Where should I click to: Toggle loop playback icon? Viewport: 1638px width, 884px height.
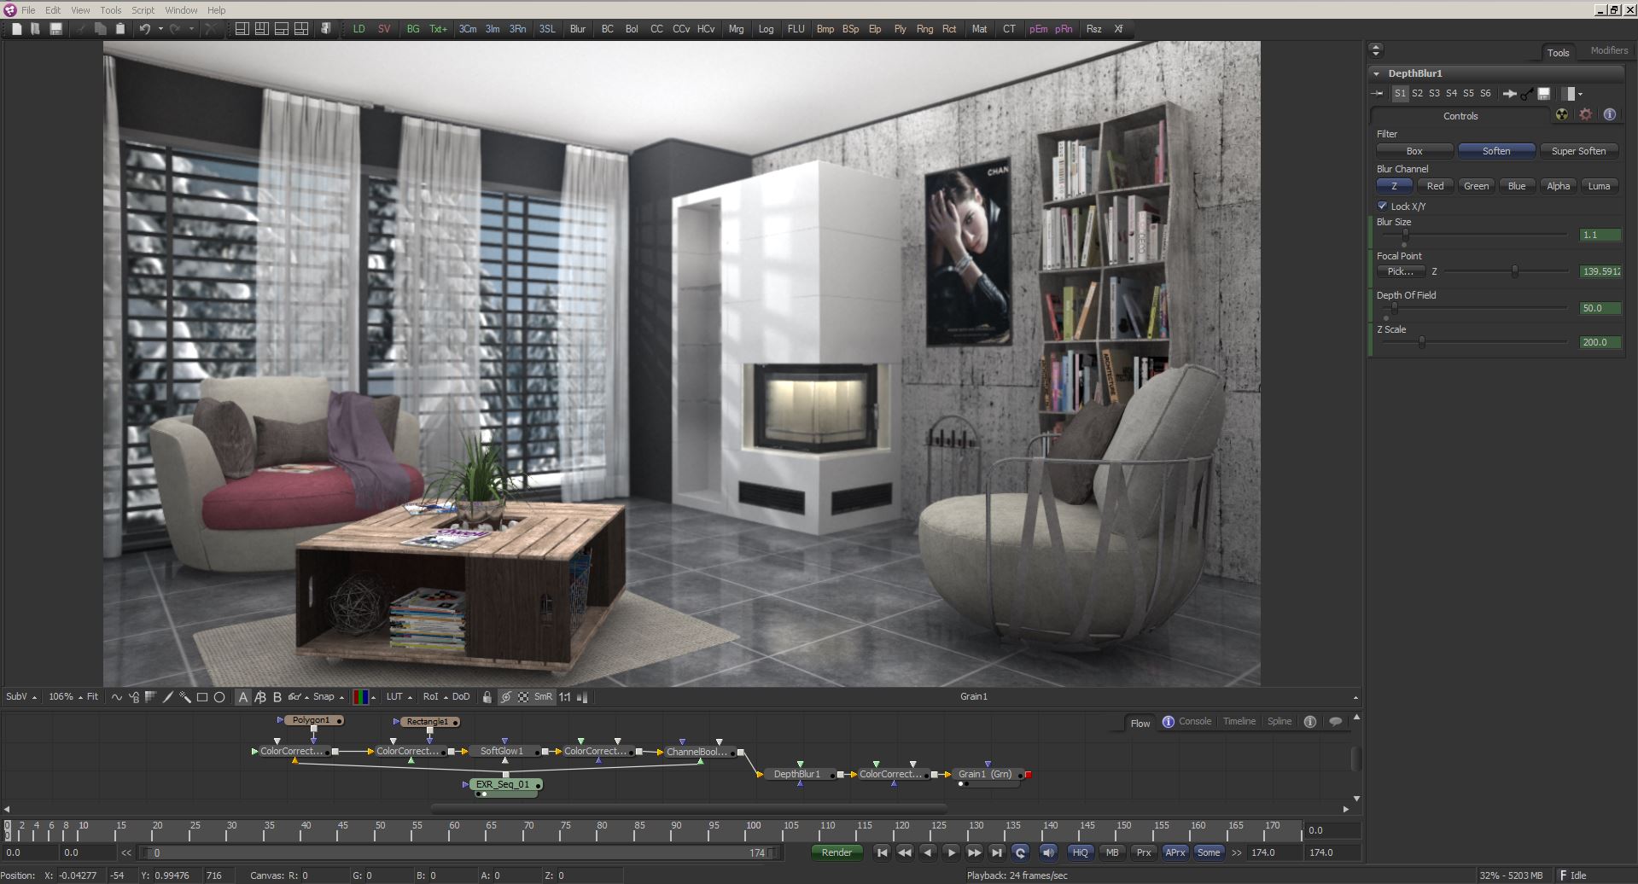pos(1020,852)
